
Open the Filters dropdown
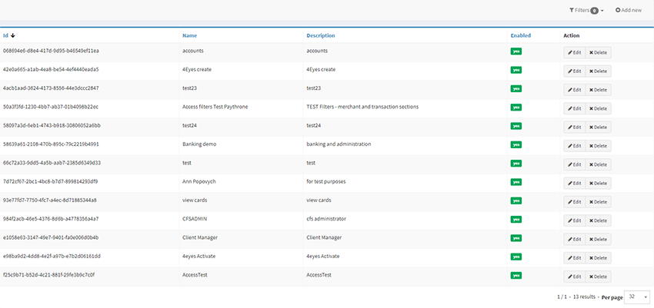tap(586, 10)
